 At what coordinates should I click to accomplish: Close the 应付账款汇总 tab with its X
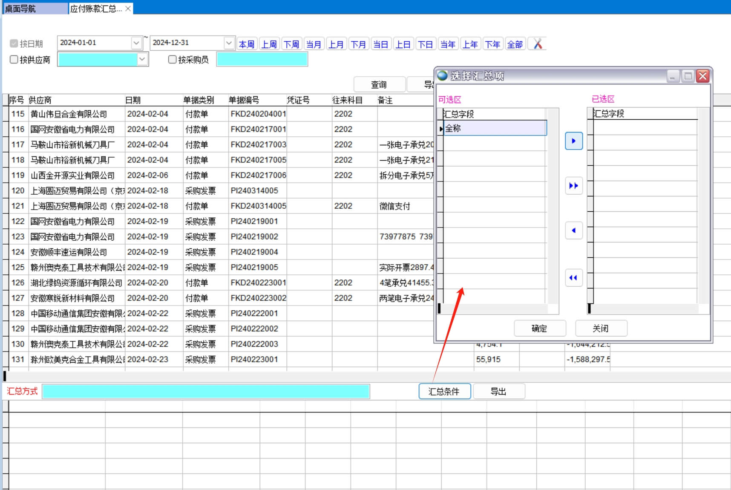pyautogui.click(x=128, y=9)
